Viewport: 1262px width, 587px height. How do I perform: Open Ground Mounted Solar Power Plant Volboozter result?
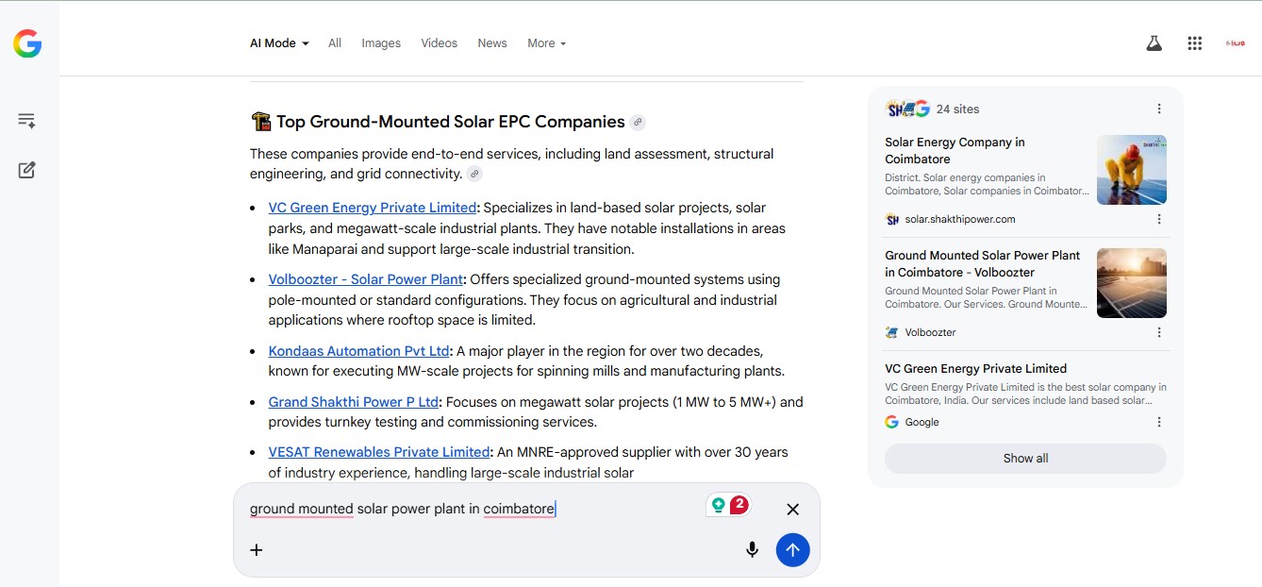pyautogui.click(x=982, y=264)
